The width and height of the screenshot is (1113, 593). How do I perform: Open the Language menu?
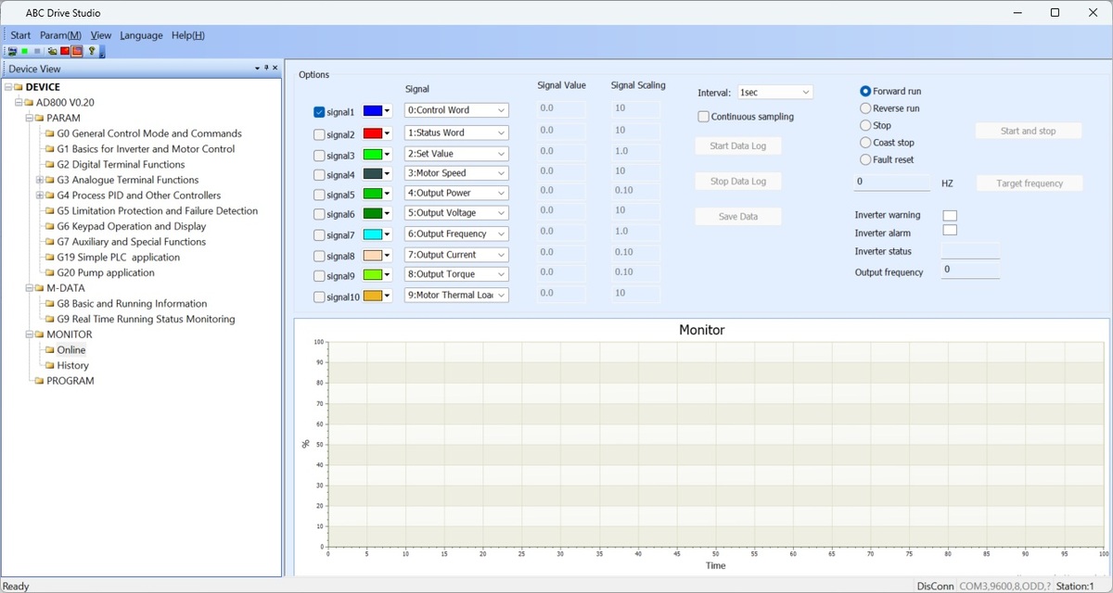pyautogui.click(x=141, y=35)
